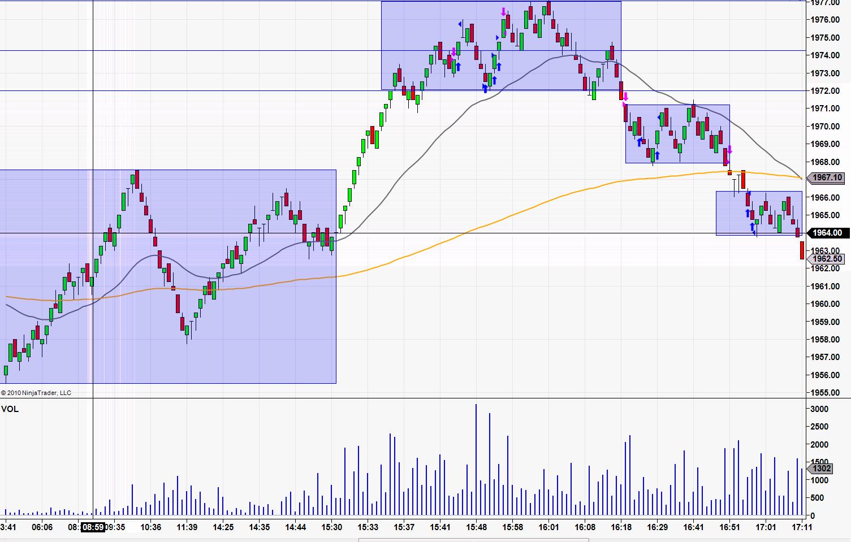This screenshot has width=851, height=542.
Task: Click the 1976.00 price axis label
Action: coord(825,20)
